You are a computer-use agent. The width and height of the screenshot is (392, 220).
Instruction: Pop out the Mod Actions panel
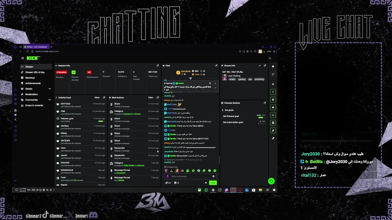[158, 97]
